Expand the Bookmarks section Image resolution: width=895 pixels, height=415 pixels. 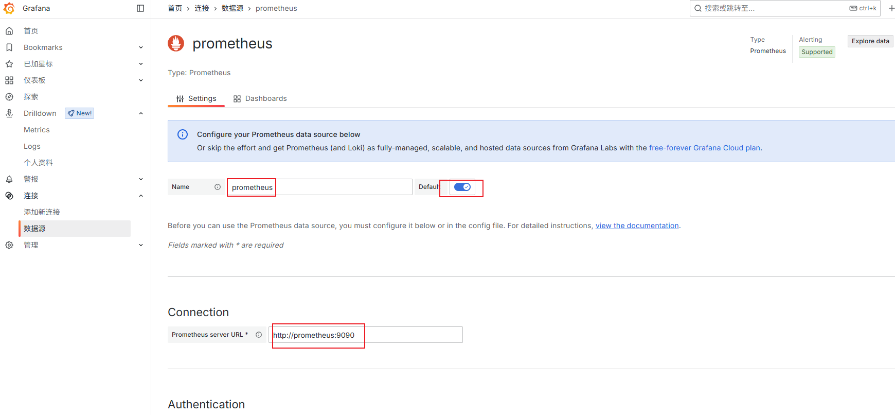pyautogui.click(x=141, y=47)
